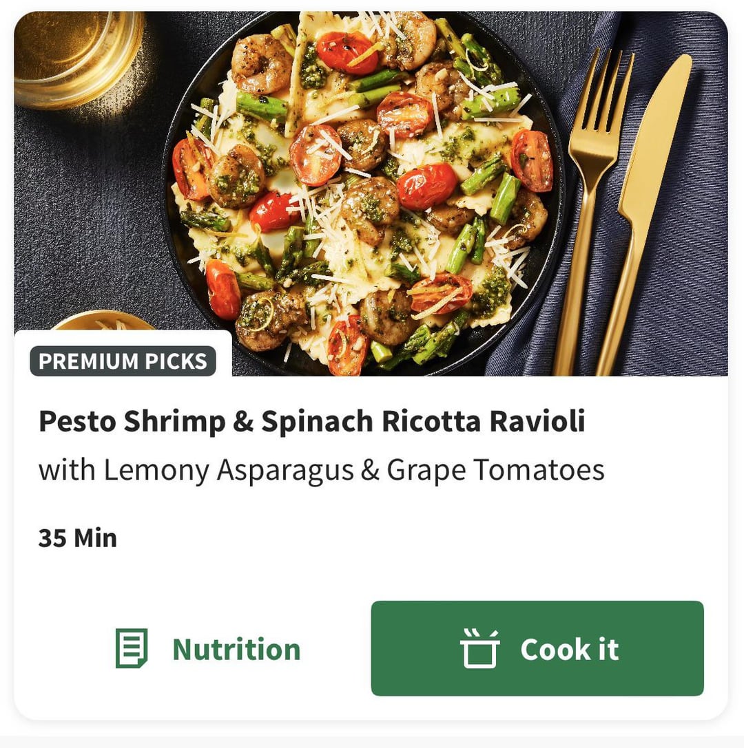Click the Grape Tomatoes text in subtitle
Image resolution: width=744 pixels, height=748 pixels.
point(495,470)
